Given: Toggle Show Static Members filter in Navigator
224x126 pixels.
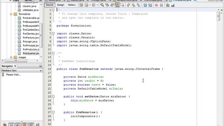Looking at the screenshot, I should pyautogui.click(x=18, y=125).
